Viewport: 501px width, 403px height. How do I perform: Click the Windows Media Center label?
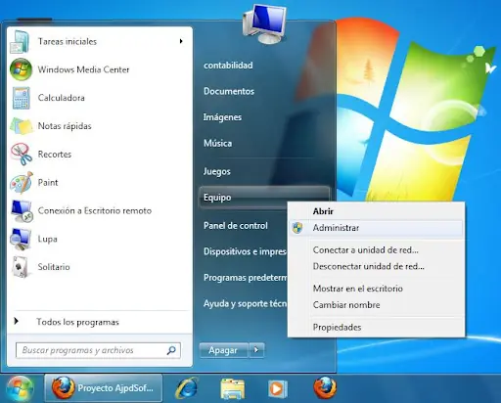[x=83, y=69]
